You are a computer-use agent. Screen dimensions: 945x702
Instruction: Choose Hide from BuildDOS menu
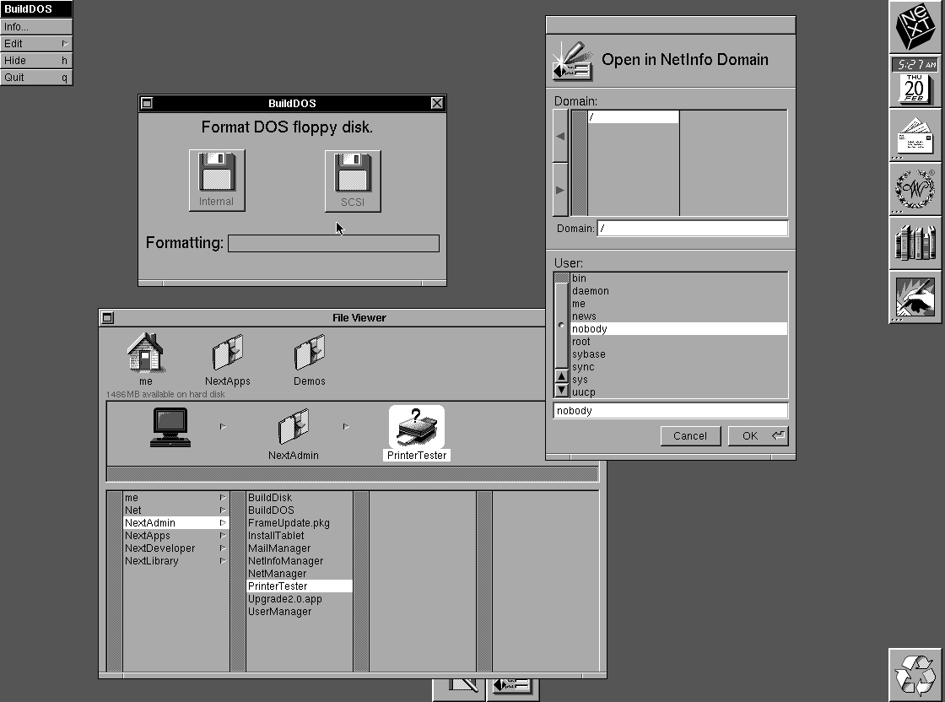(36, 60)
